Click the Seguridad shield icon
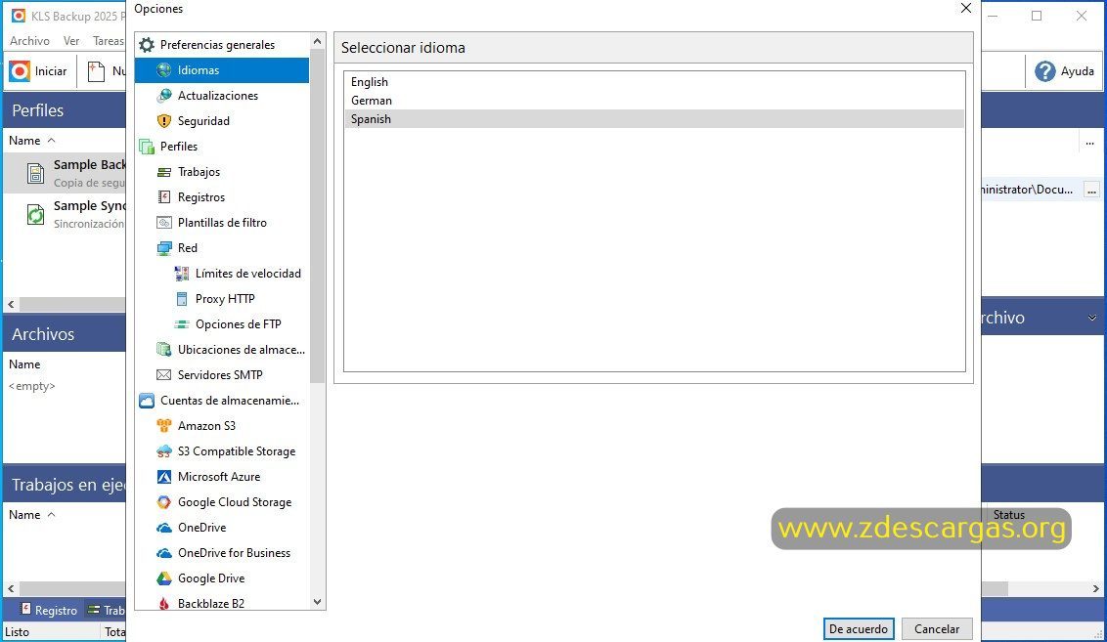Viewport: 1107px width, 642px height. tap(163, 121)
